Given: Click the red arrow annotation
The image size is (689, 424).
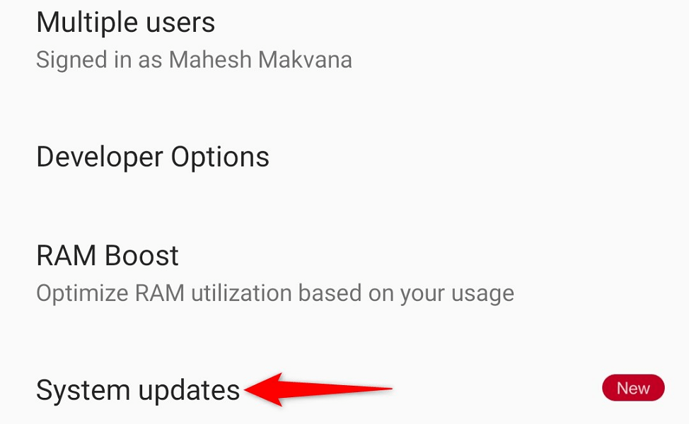Looking at the screenshot, I should [x=318, y=389].
